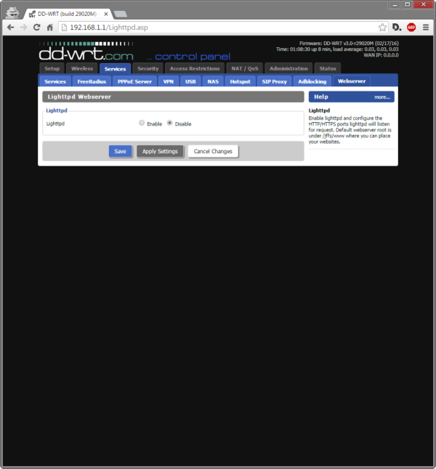Open the Adblocking sub-tab
The image size is (436, 469).
pyautogui.click(x=312, y=81)
